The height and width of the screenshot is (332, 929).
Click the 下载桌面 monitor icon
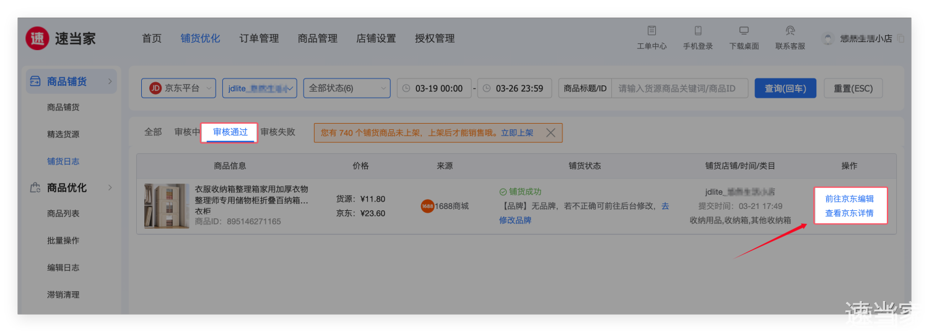click(x=744, y=31)
